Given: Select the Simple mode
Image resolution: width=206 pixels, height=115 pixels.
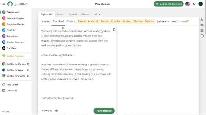Looking at the screenshot, I should [105, 21].
